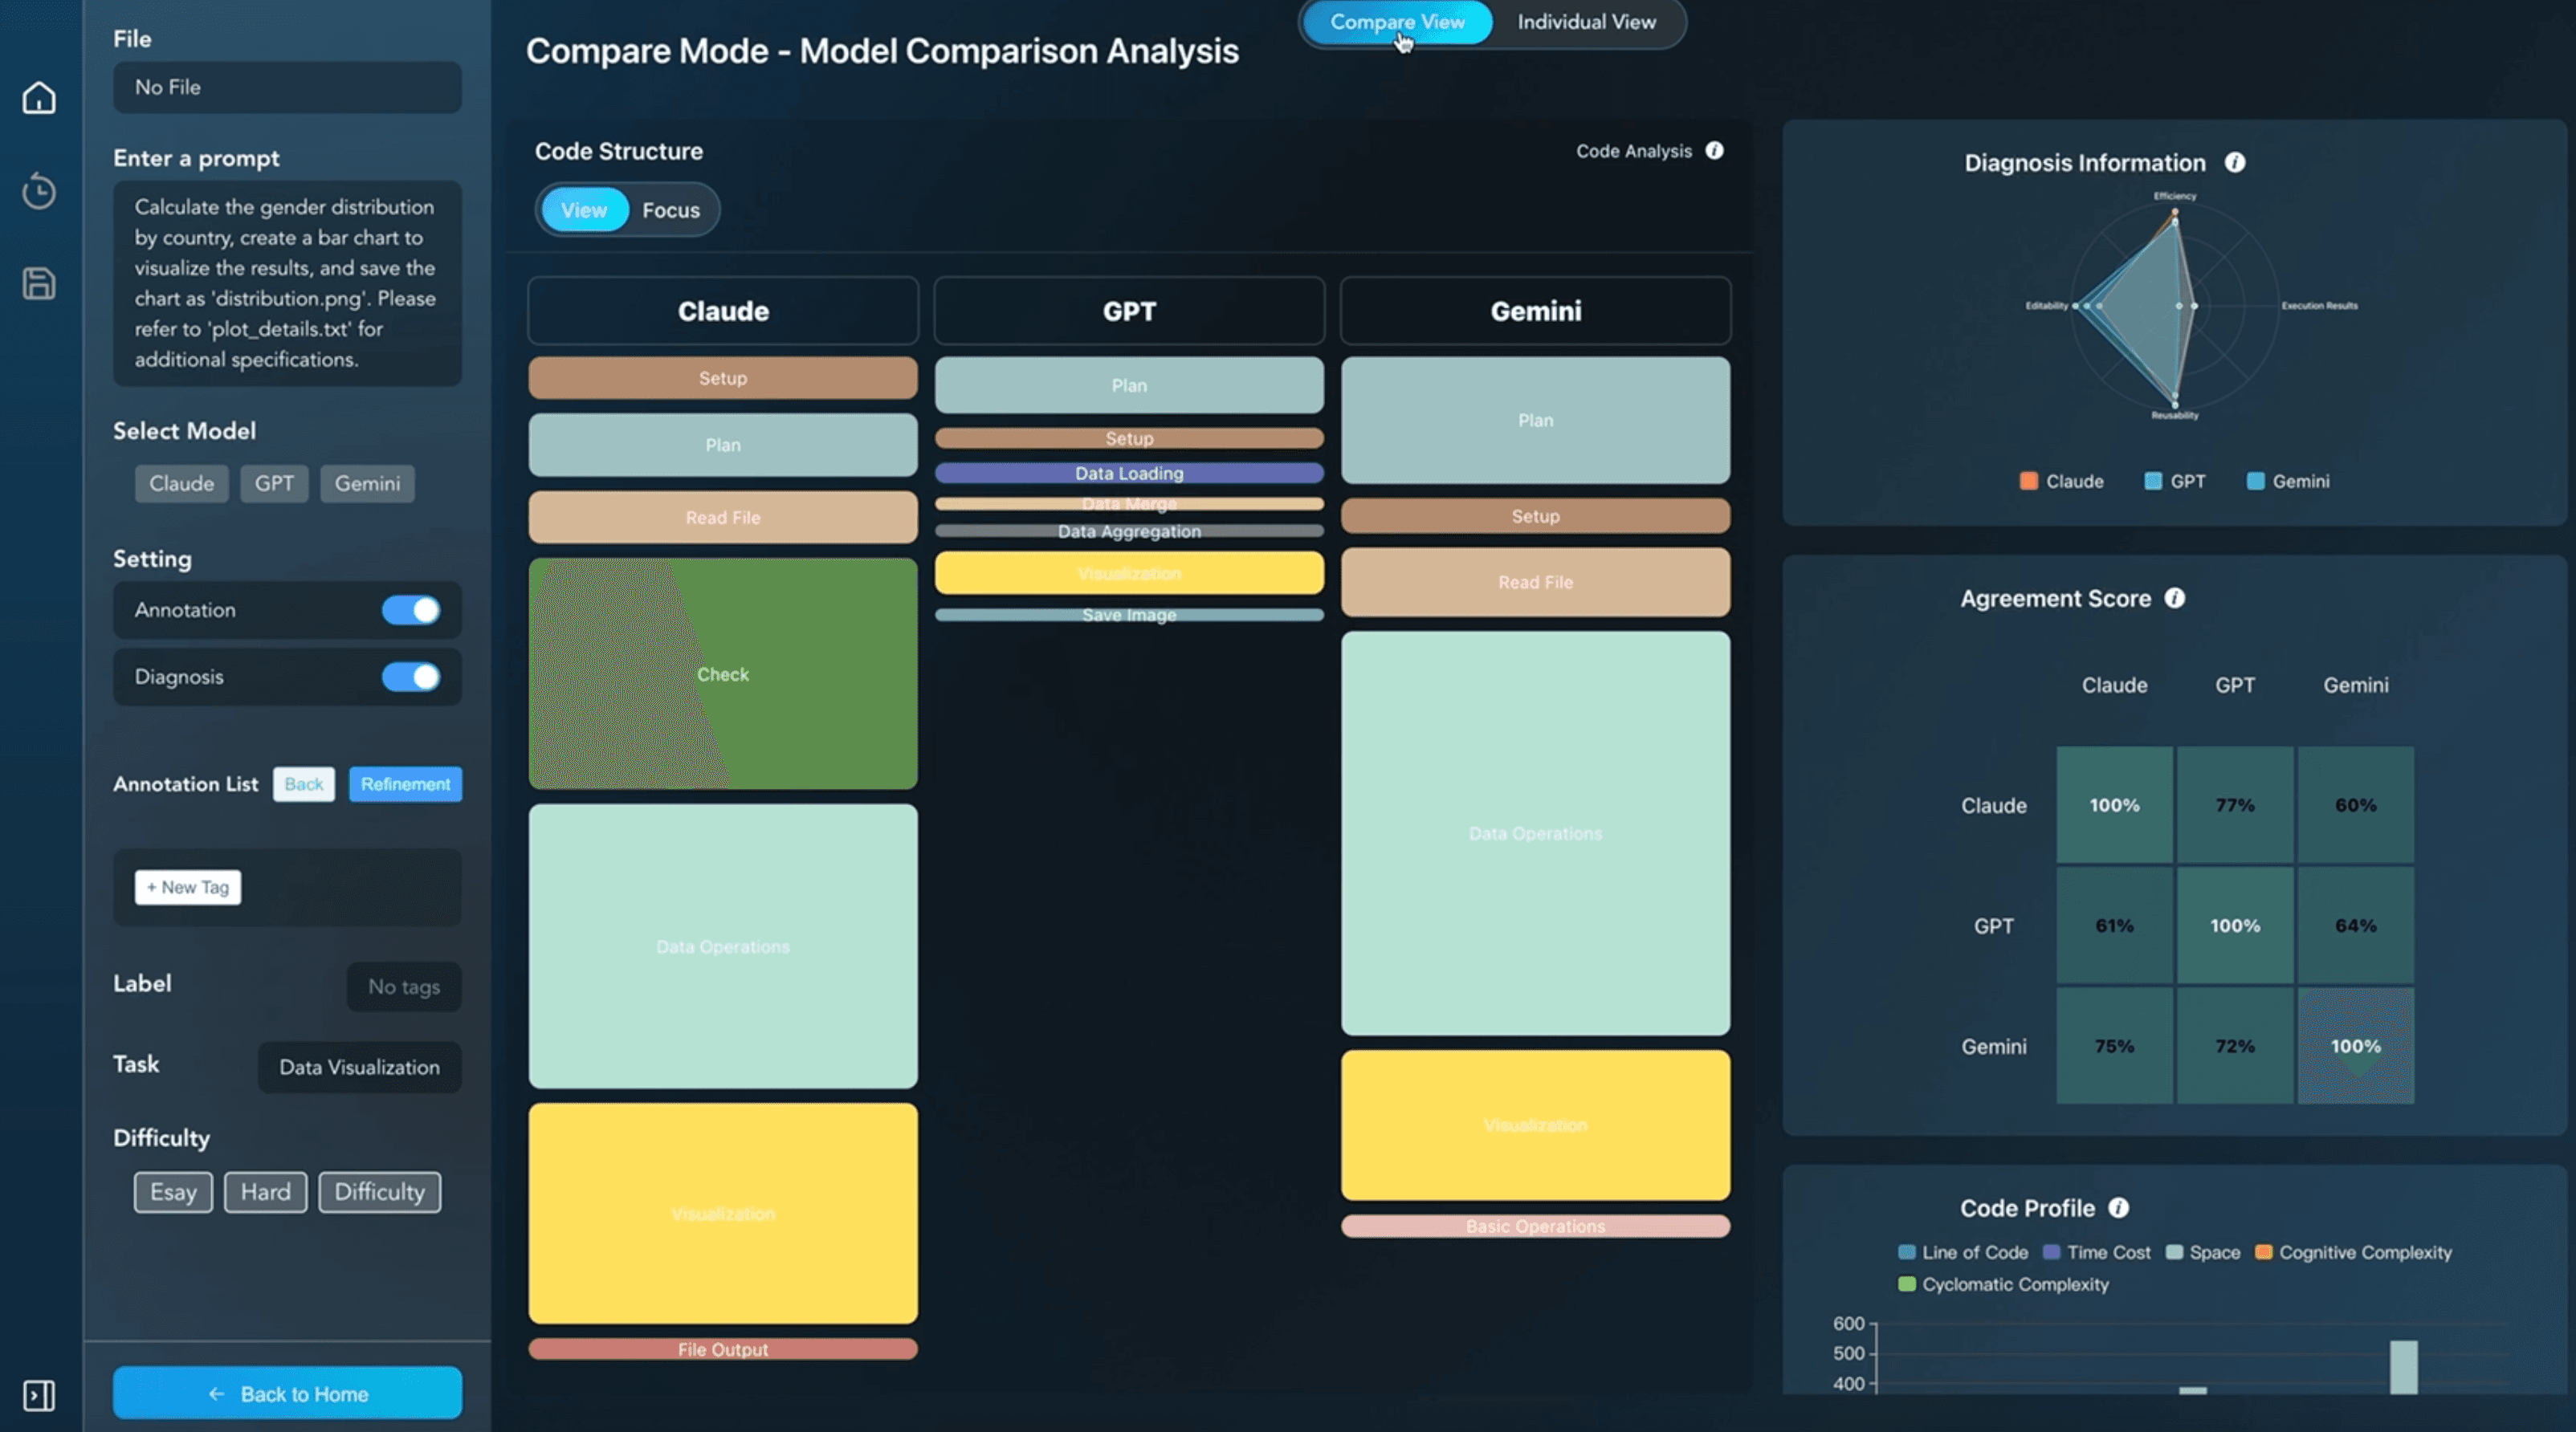Click into the prompt text area

[x=287, y=283]
